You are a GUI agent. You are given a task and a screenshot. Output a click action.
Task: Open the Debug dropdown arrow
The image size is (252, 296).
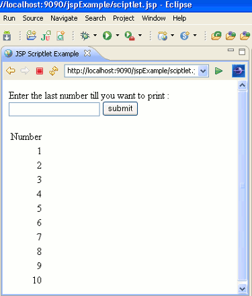click(x=95, y=35)
